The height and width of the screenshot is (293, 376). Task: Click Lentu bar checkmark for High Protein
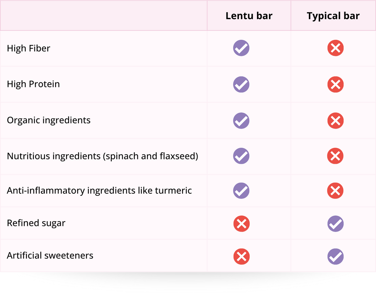pyautogui.click(x=241, y=84)
